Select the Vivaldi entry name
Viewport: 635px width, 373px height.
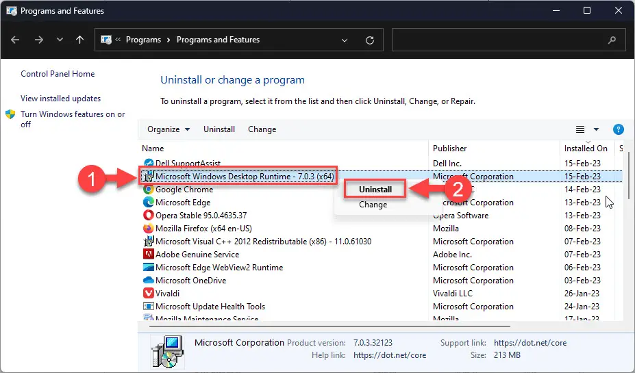point(167,294)
